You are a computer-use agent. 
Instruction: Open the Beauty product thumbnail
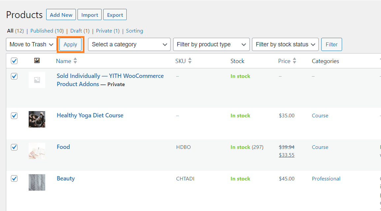point(37,182)
